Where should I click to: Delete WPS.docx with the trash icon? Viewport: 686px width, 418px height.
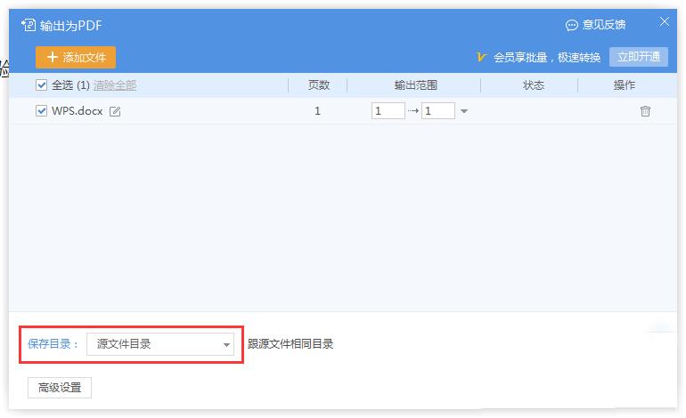[x=645, y=111]
